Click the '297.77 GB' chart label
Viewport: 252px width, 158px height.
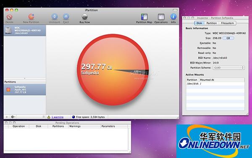point(97,67)
